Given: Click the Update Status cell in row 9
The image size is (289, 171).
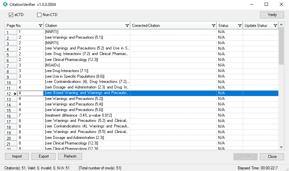Looking at the screenshot, I should tap(261, 76).
